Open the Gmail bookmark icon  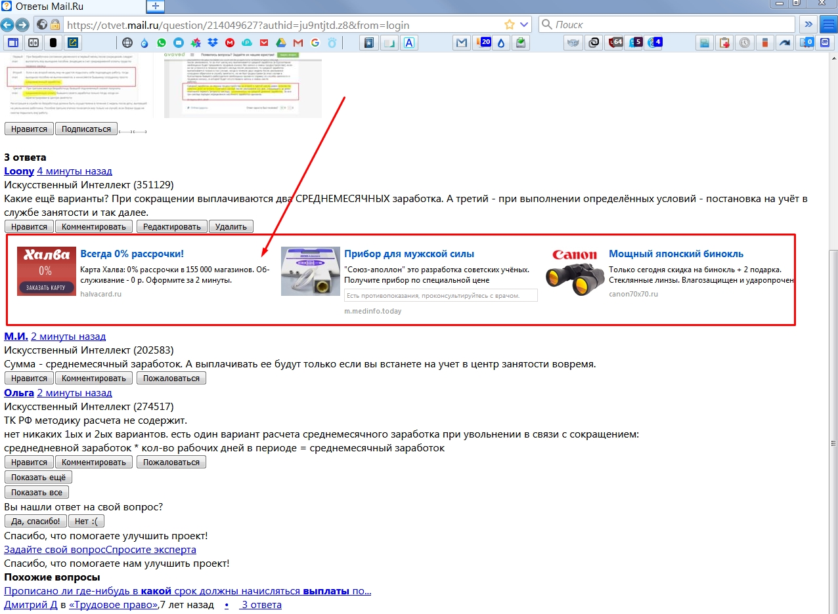[x=299, y=43]
